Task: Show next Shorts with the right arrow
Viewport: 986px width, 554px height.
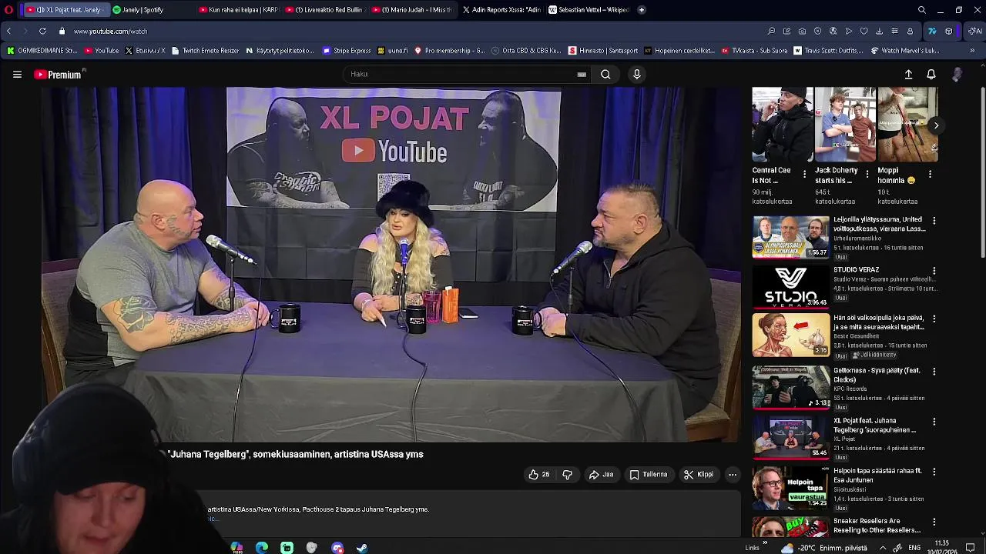Action: click(x=936, y=125)
